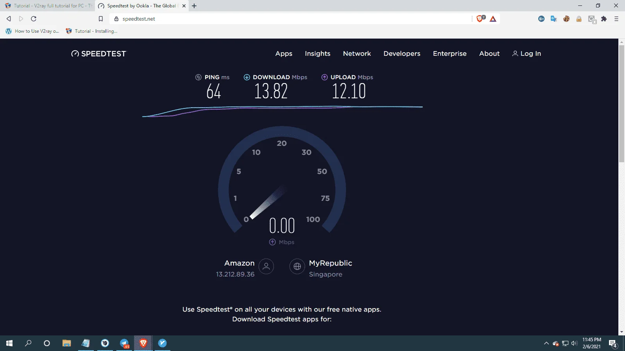Screen dimensions: 625x351
Task: Open the browser hamburger menu
Action: 616,19
